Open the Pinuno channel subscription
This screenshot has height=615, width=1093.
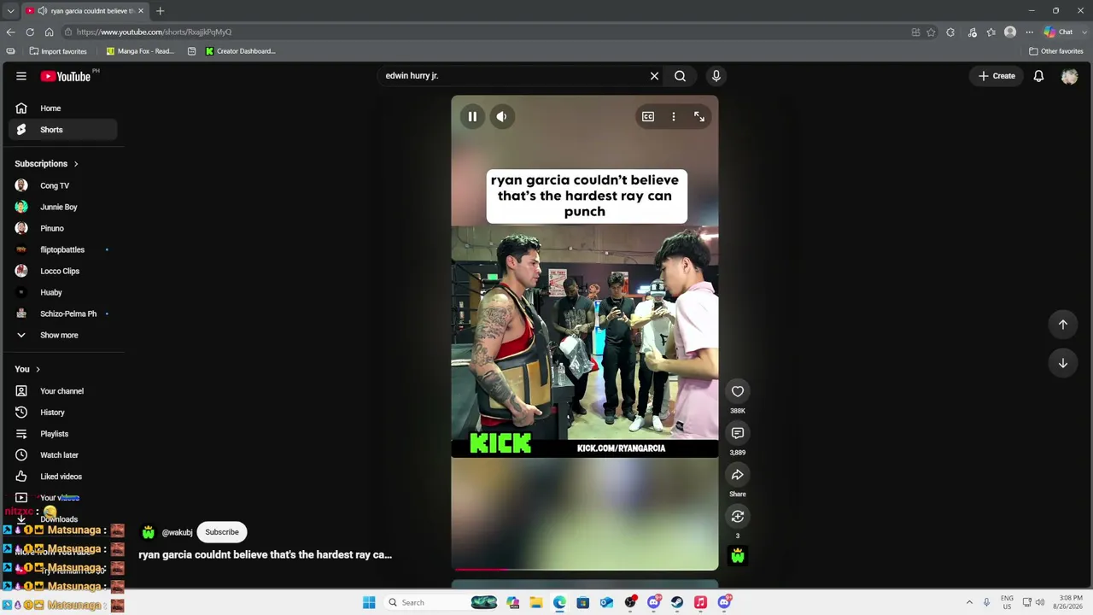62,228
